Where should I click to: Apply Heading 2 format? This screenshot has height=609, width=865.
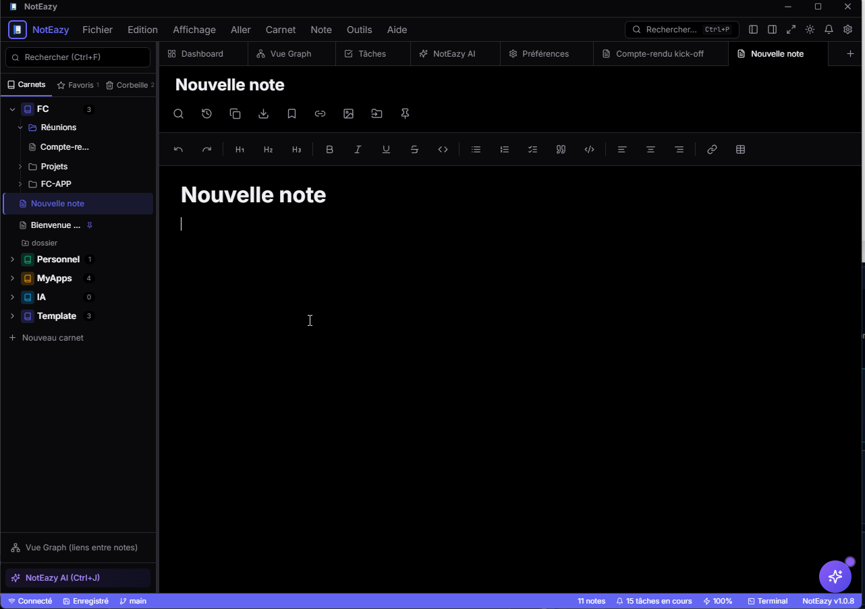(x=268, y=150)
